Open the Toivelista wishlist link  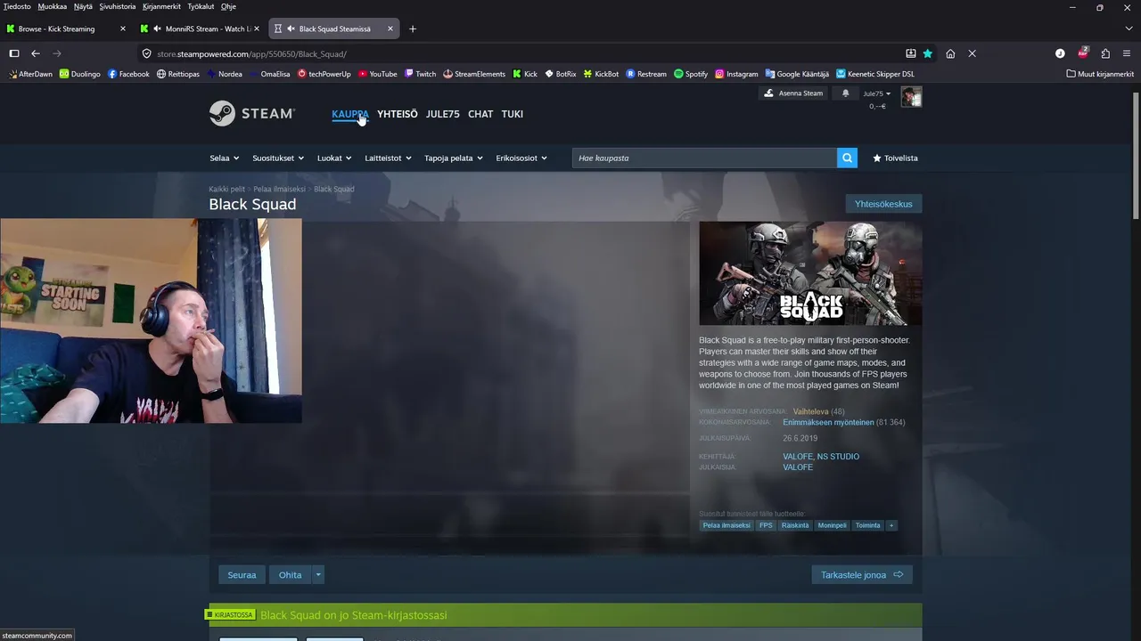895,158
